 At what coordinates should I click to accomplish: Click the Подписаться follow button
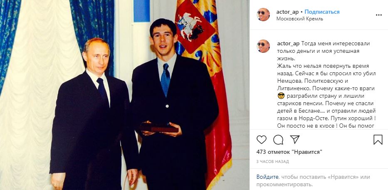(322, 12)
